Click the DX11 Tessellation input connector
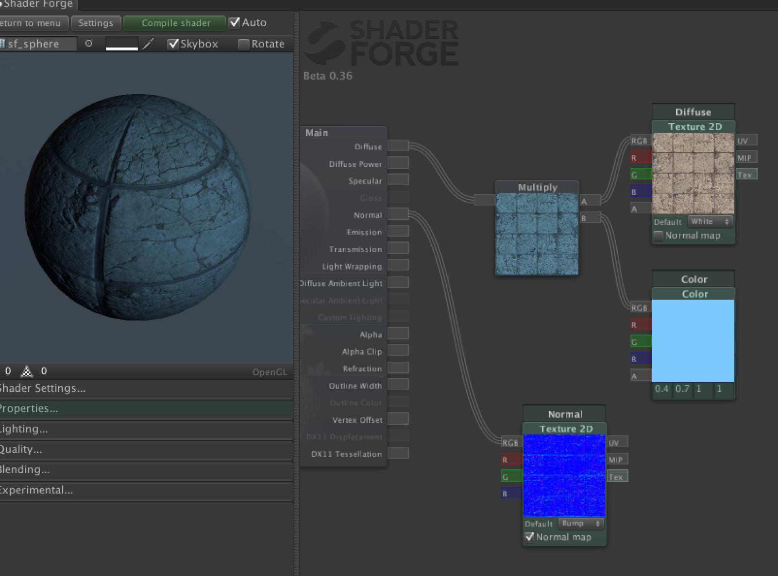The image size is (778, 576). point(398,453)
